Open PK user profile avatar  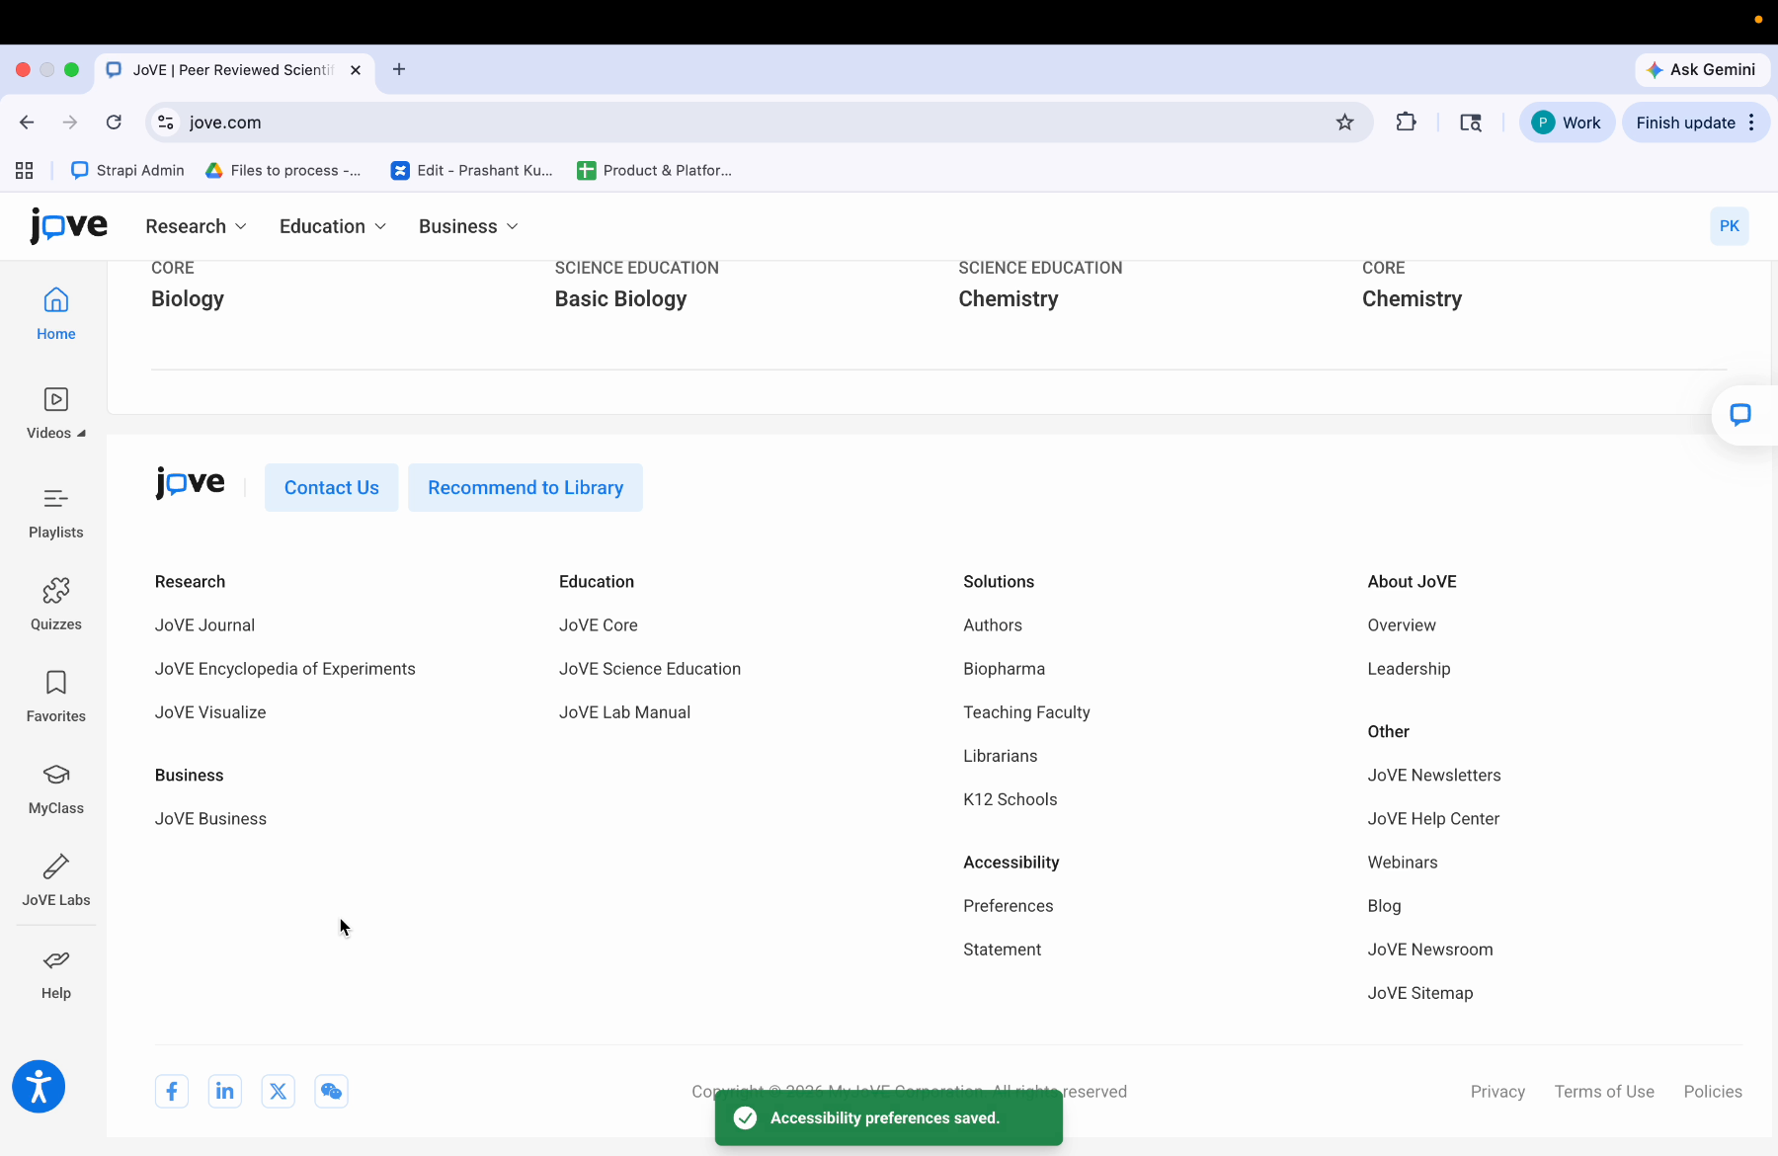coord(1730,226)
